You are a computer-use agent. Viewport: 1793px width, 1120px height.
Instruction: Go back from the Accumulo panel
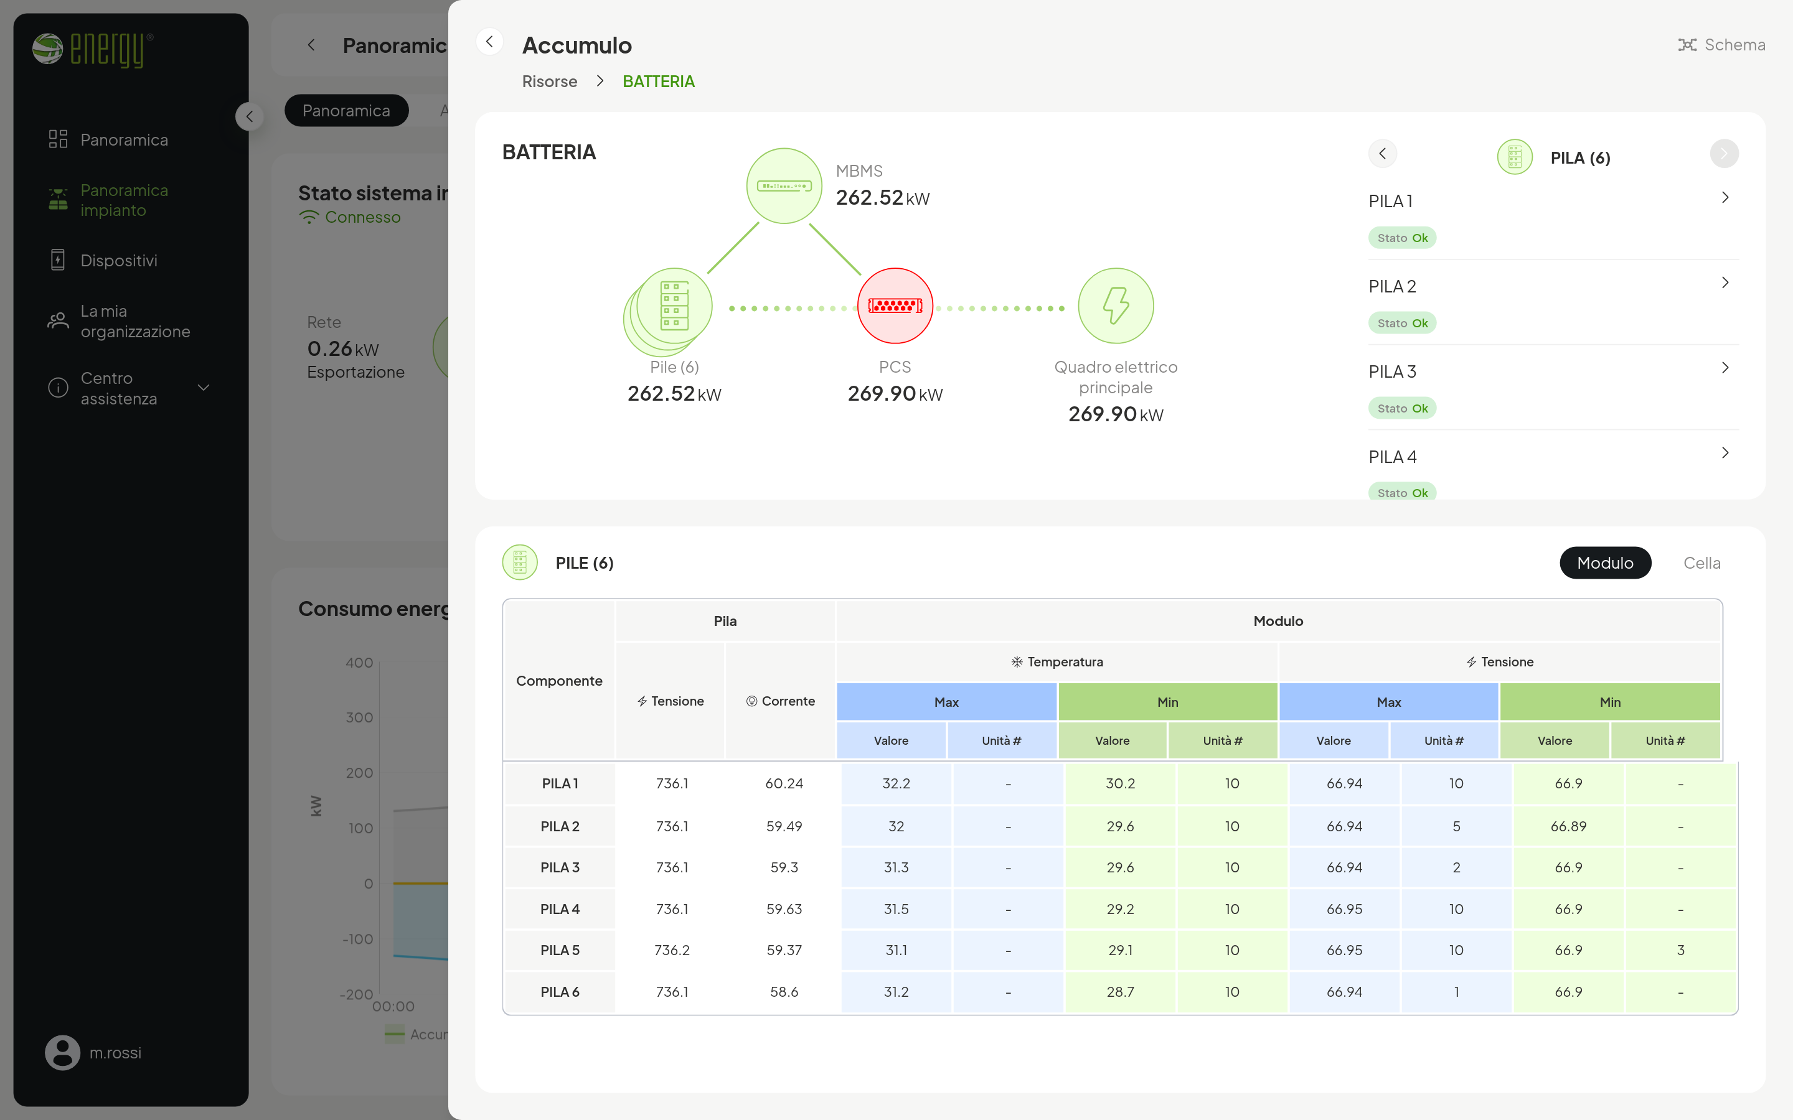(x=489, y=42)
